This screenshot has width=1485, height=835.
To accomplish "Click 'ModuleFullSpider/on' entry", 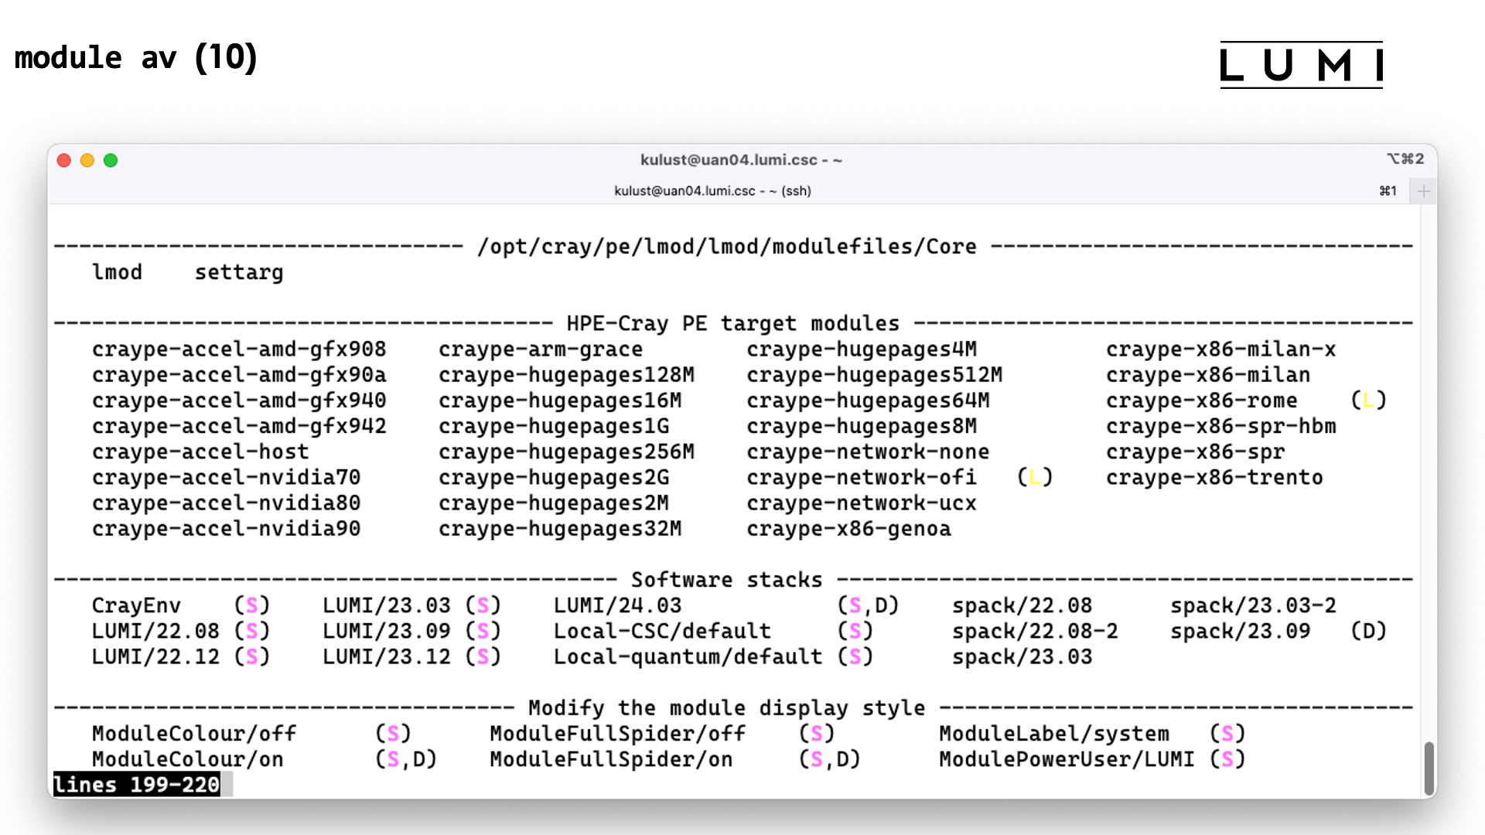I will [611, 759].
